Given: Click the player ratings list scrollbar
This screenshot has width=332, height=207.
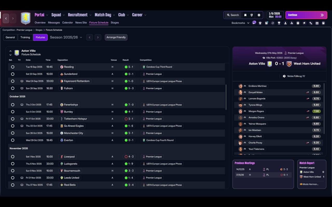Looking at the screenshot, I should pyautogui.click(x=324, y=109).
